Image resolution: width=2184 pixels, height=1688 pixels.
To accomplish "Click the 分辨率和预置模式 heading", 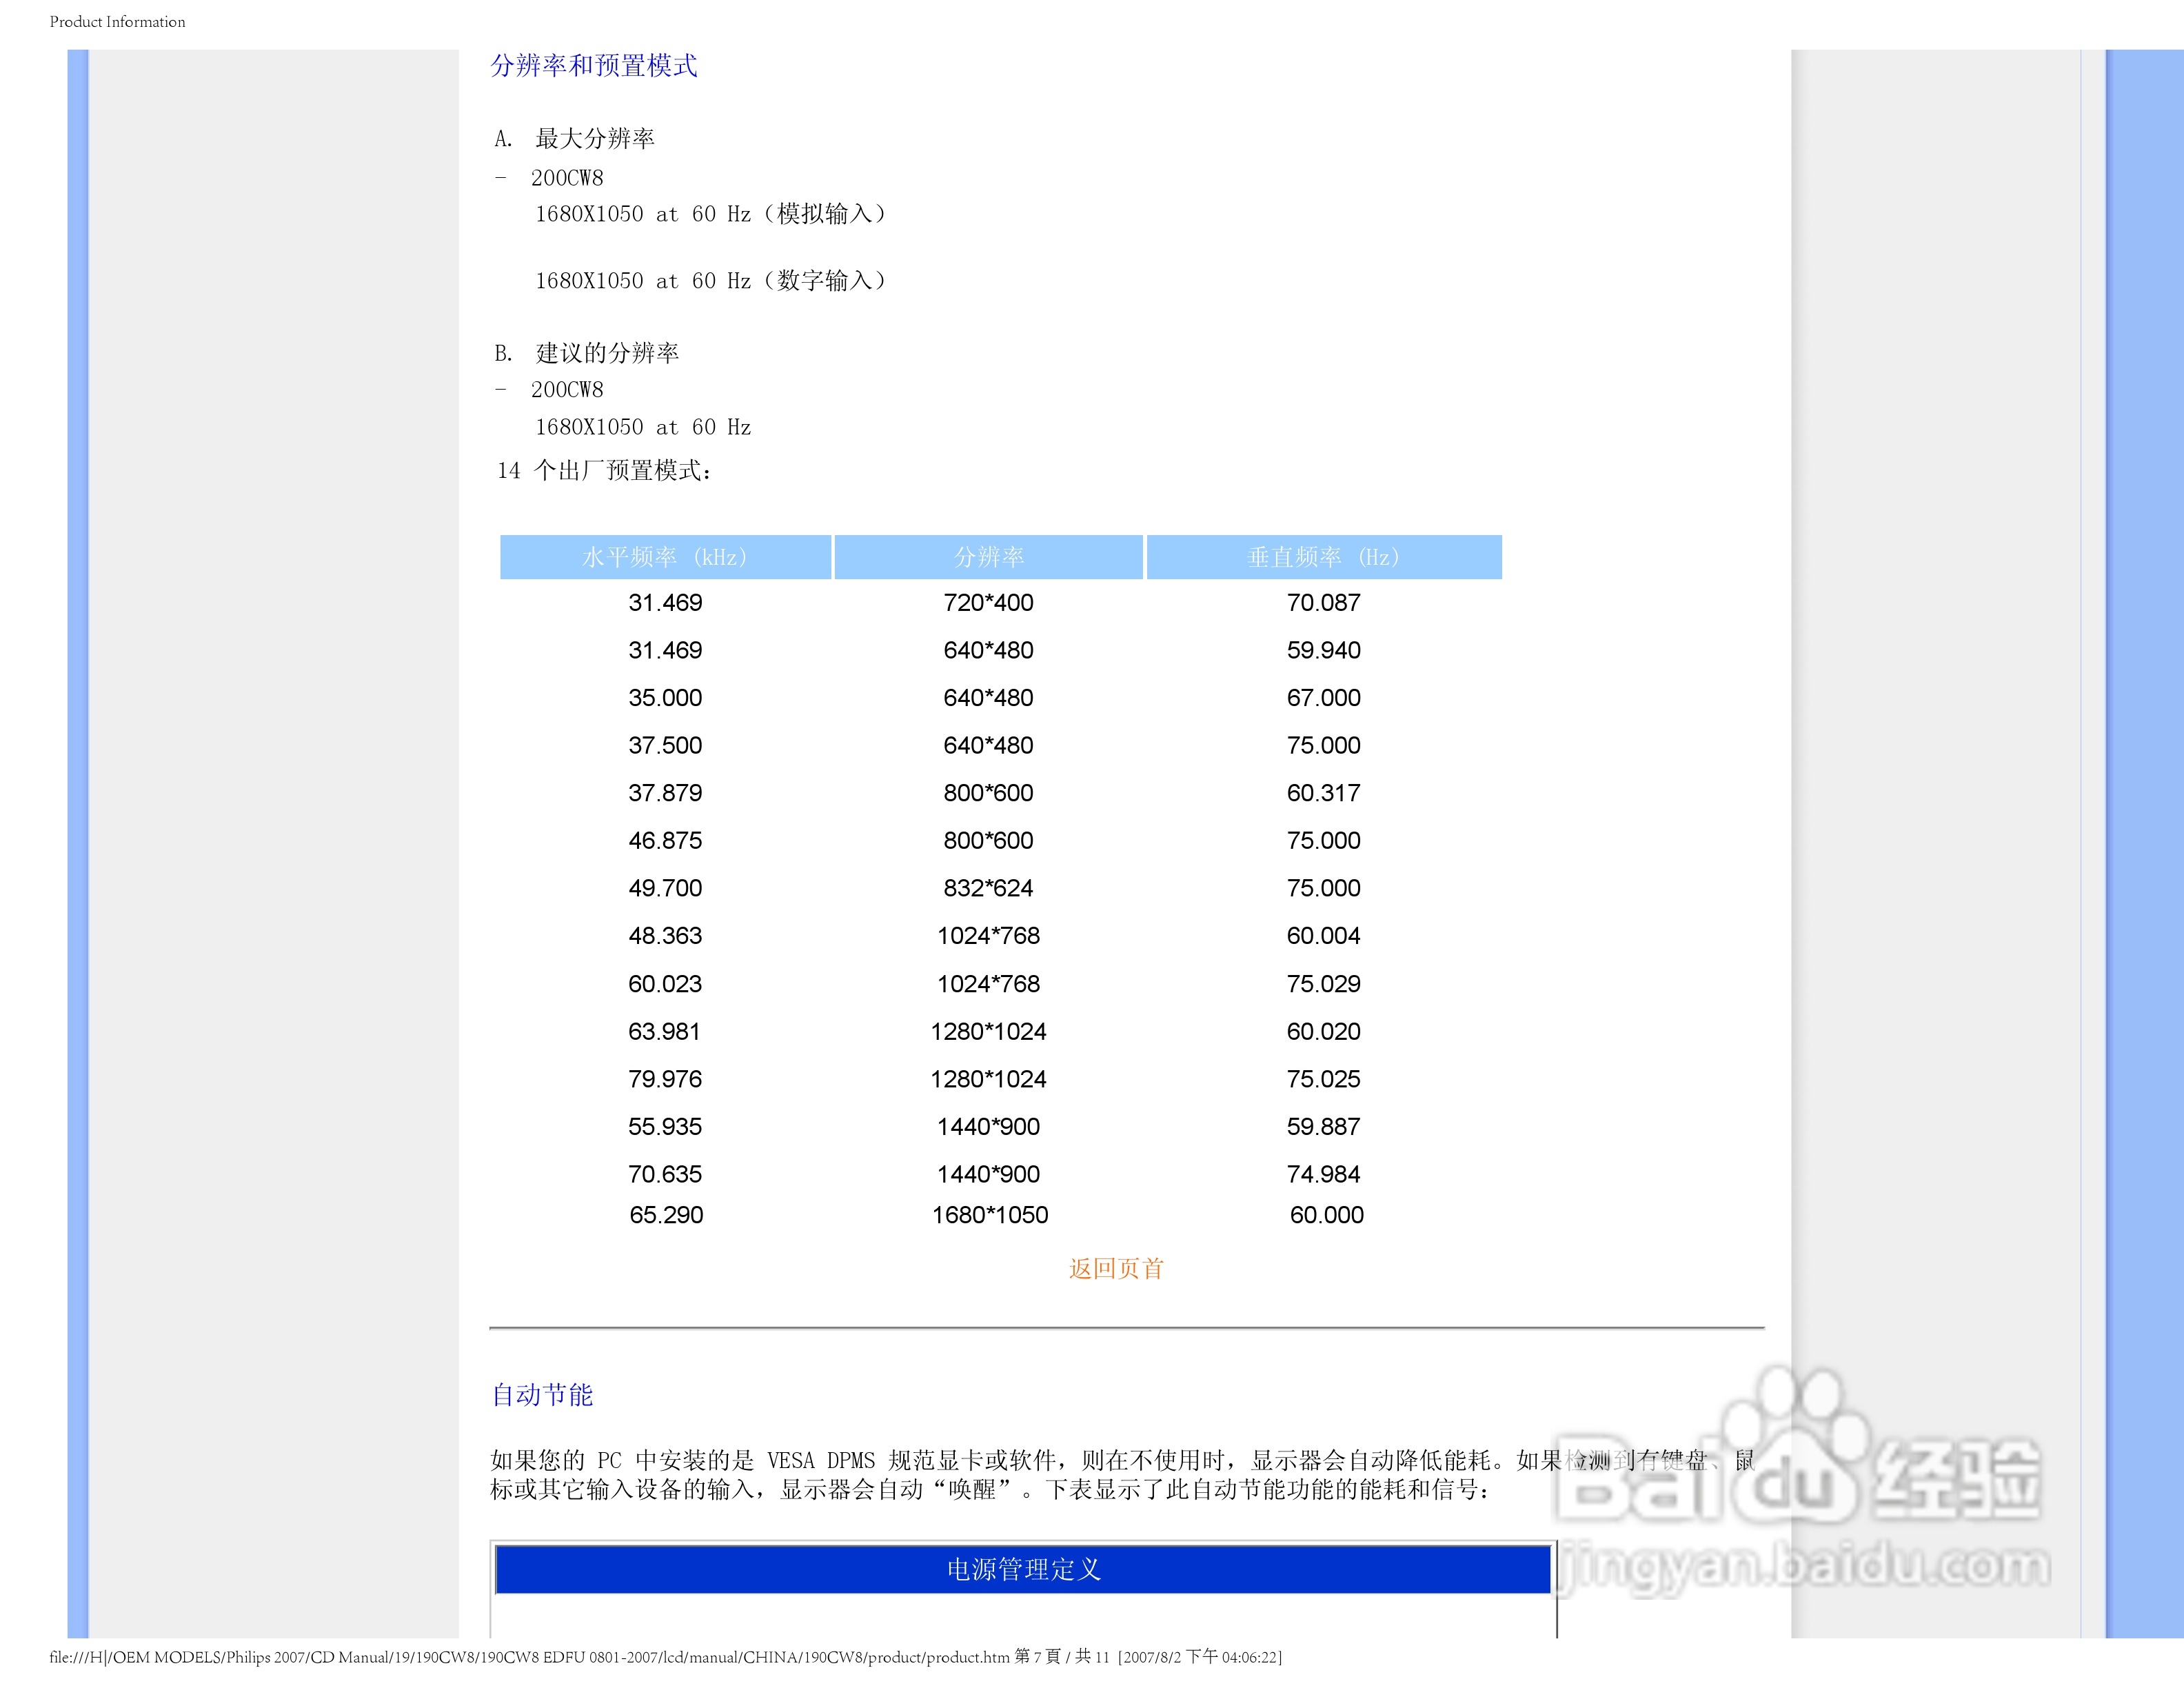I will pyautogui.click(x=593, y=66).
